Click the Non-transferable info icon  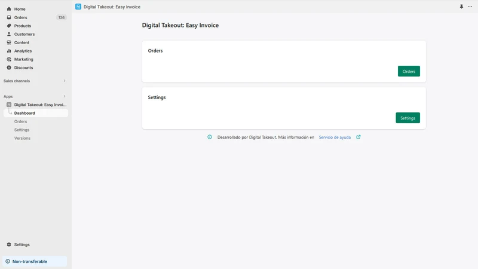8,261
